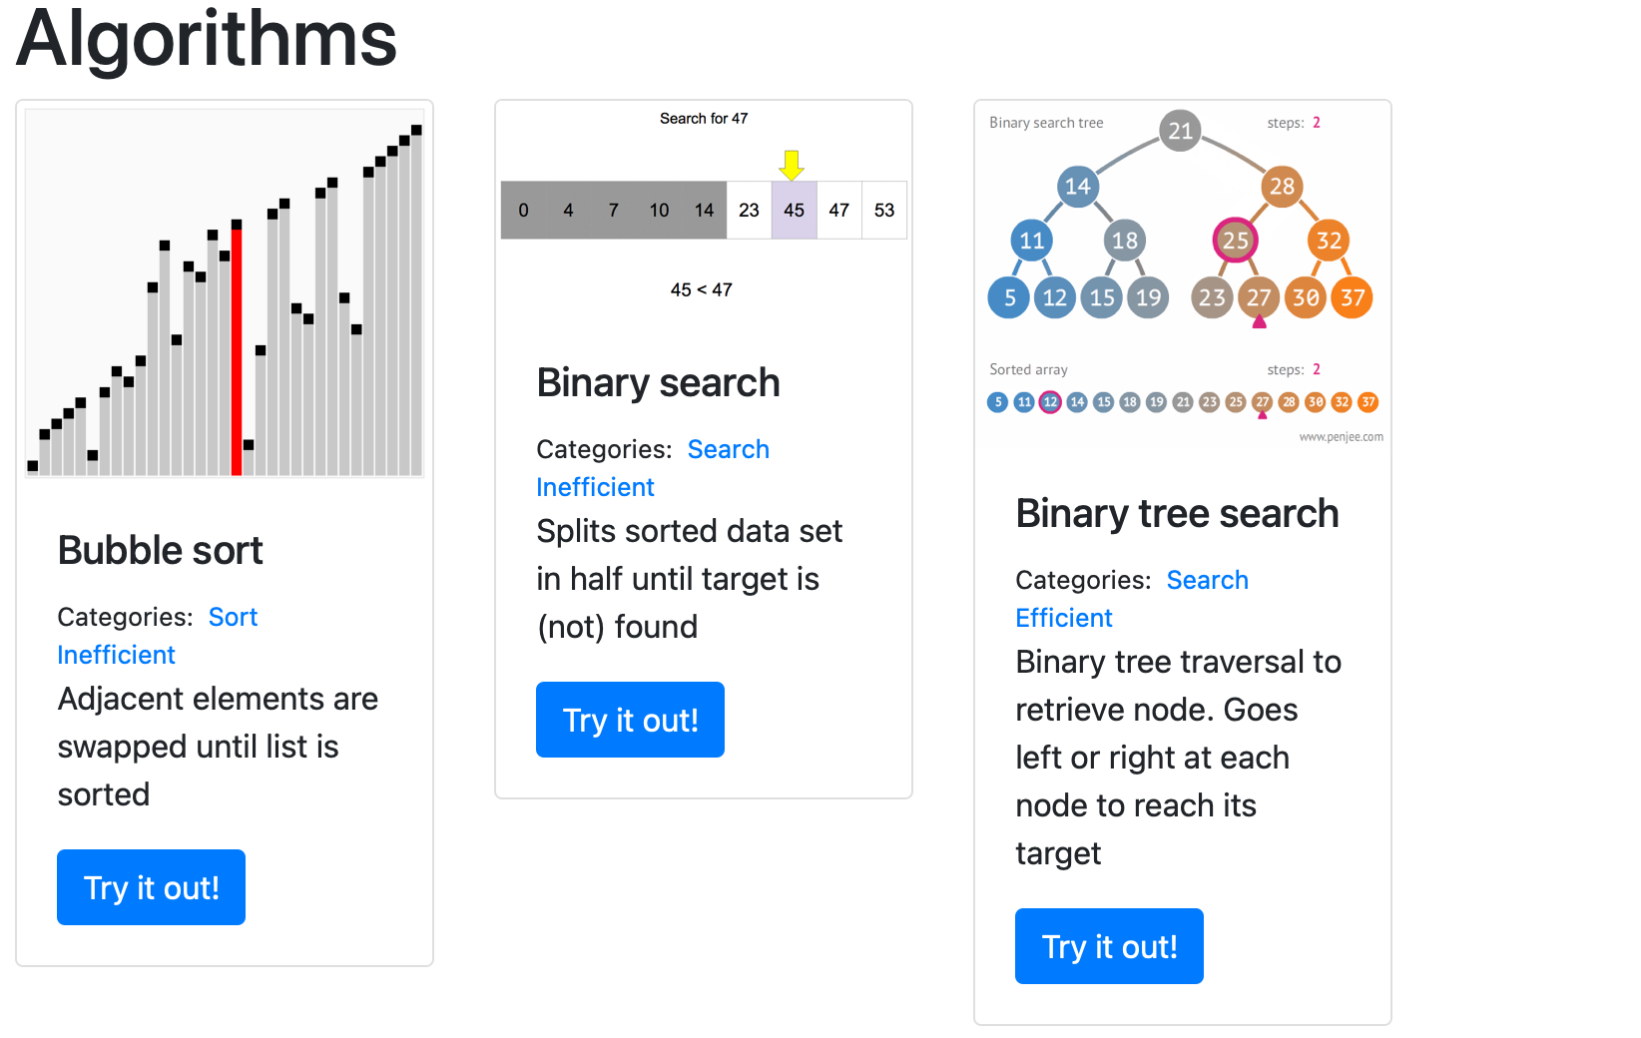Viewport: 1641px width, 1038px height.
Task: Click node 27 with pink marker
Action: pyautogui.click(x=1259, y=297)
